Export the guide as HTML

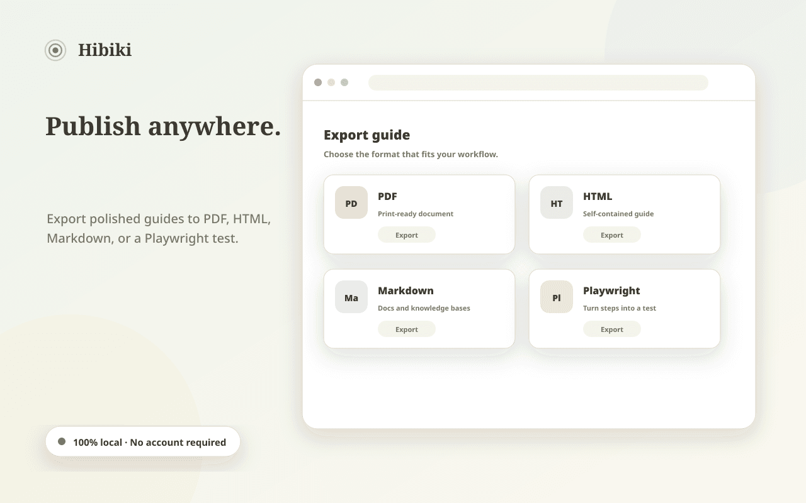click(612, 235)
